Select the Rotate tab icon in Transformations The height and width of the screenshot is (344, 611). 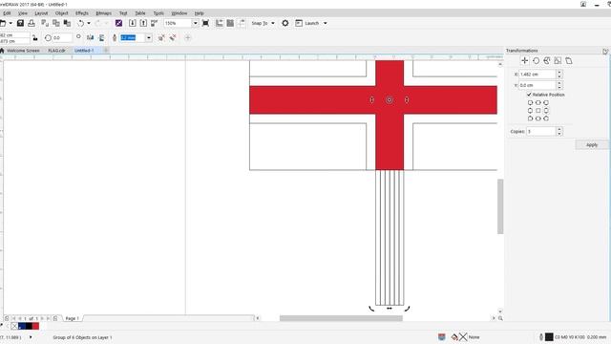pyautogui.click(x=536, y=61)
